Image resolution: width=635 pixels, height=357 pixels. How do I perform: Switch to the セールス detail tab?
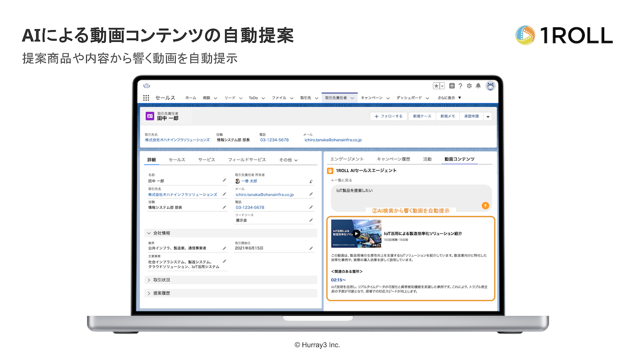pyautogui.click(x=177, y=160)
